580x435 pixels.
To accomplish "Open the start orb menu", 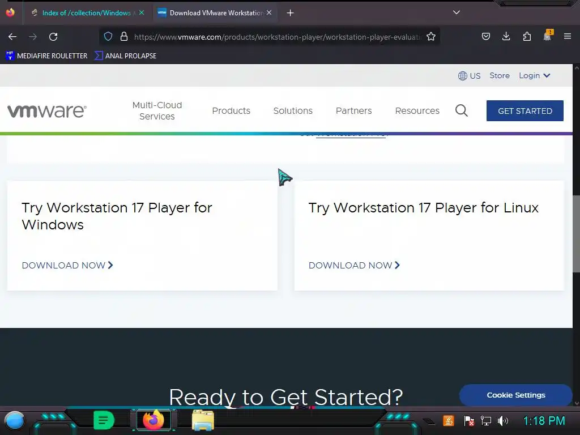I will [x=15, y=421].
